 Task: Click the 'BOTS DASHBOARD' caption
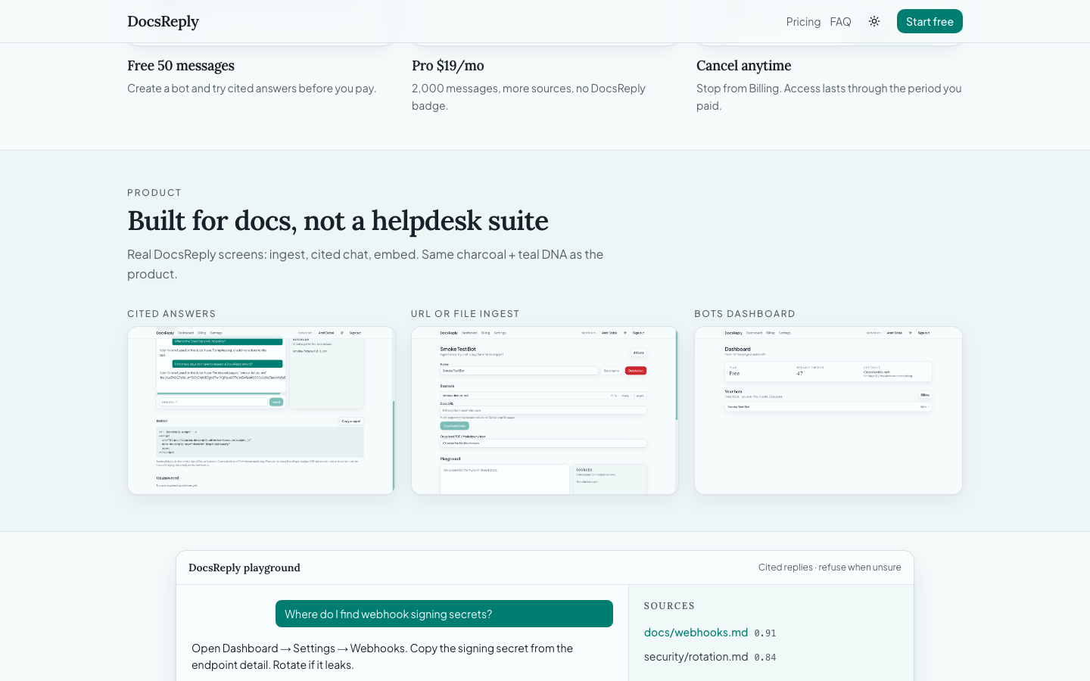pos(745,314)
